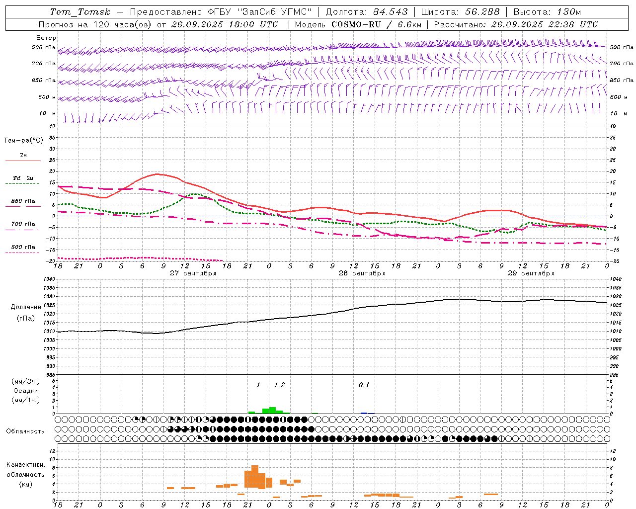This screenshot has height=509, width=636.
Task: Click left-side "500 м" wind level label
Action: tap(48, 97)
